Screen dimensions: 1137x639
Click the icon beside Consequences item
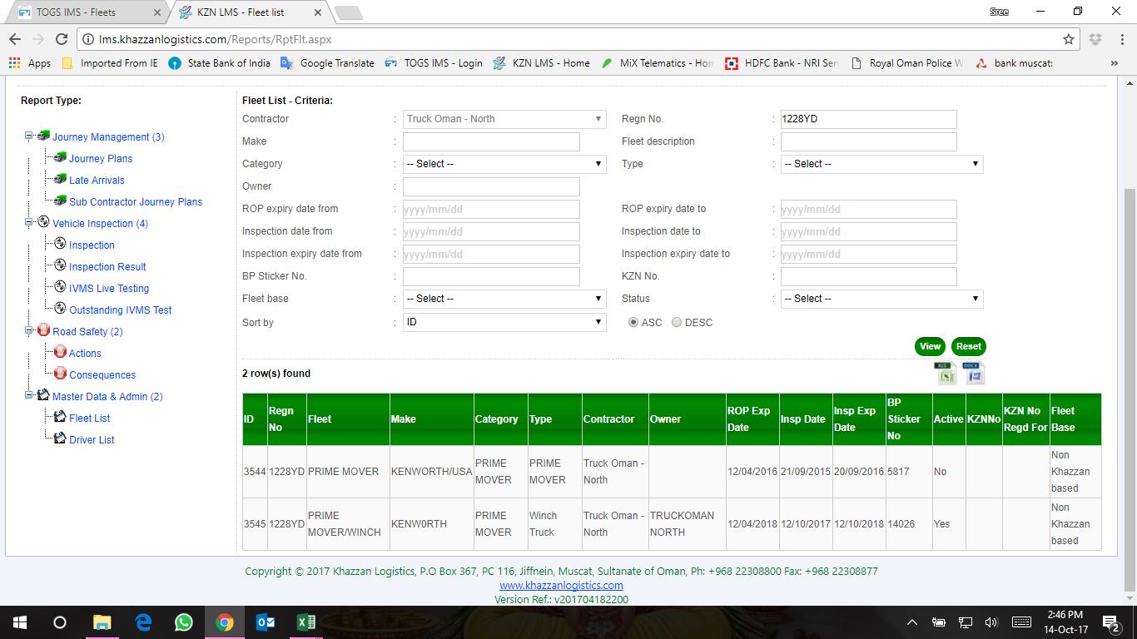pos(60,374)
